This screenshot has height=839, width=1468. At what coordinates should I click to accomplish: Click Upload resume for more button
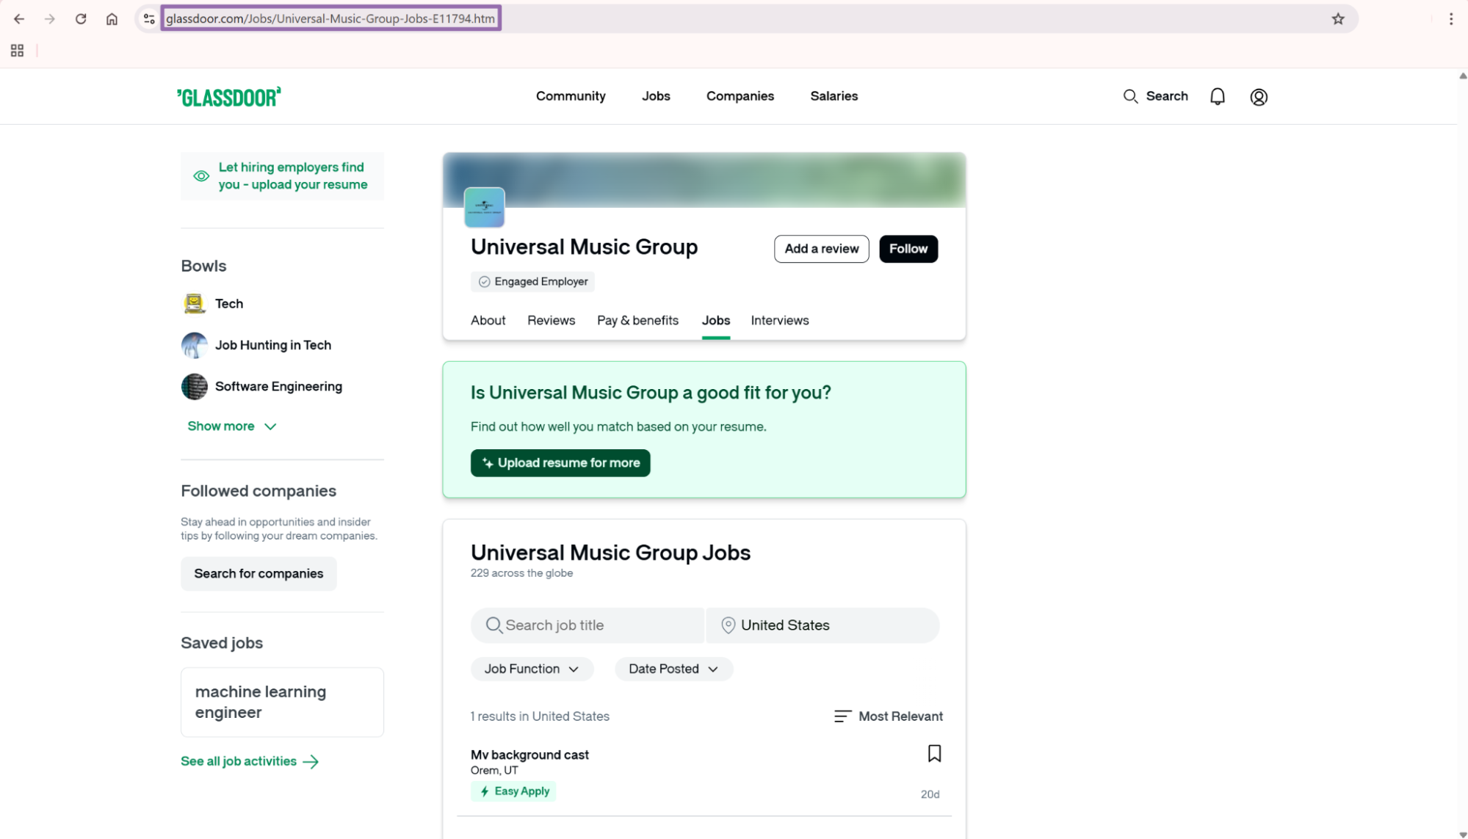tap(560, 463)
